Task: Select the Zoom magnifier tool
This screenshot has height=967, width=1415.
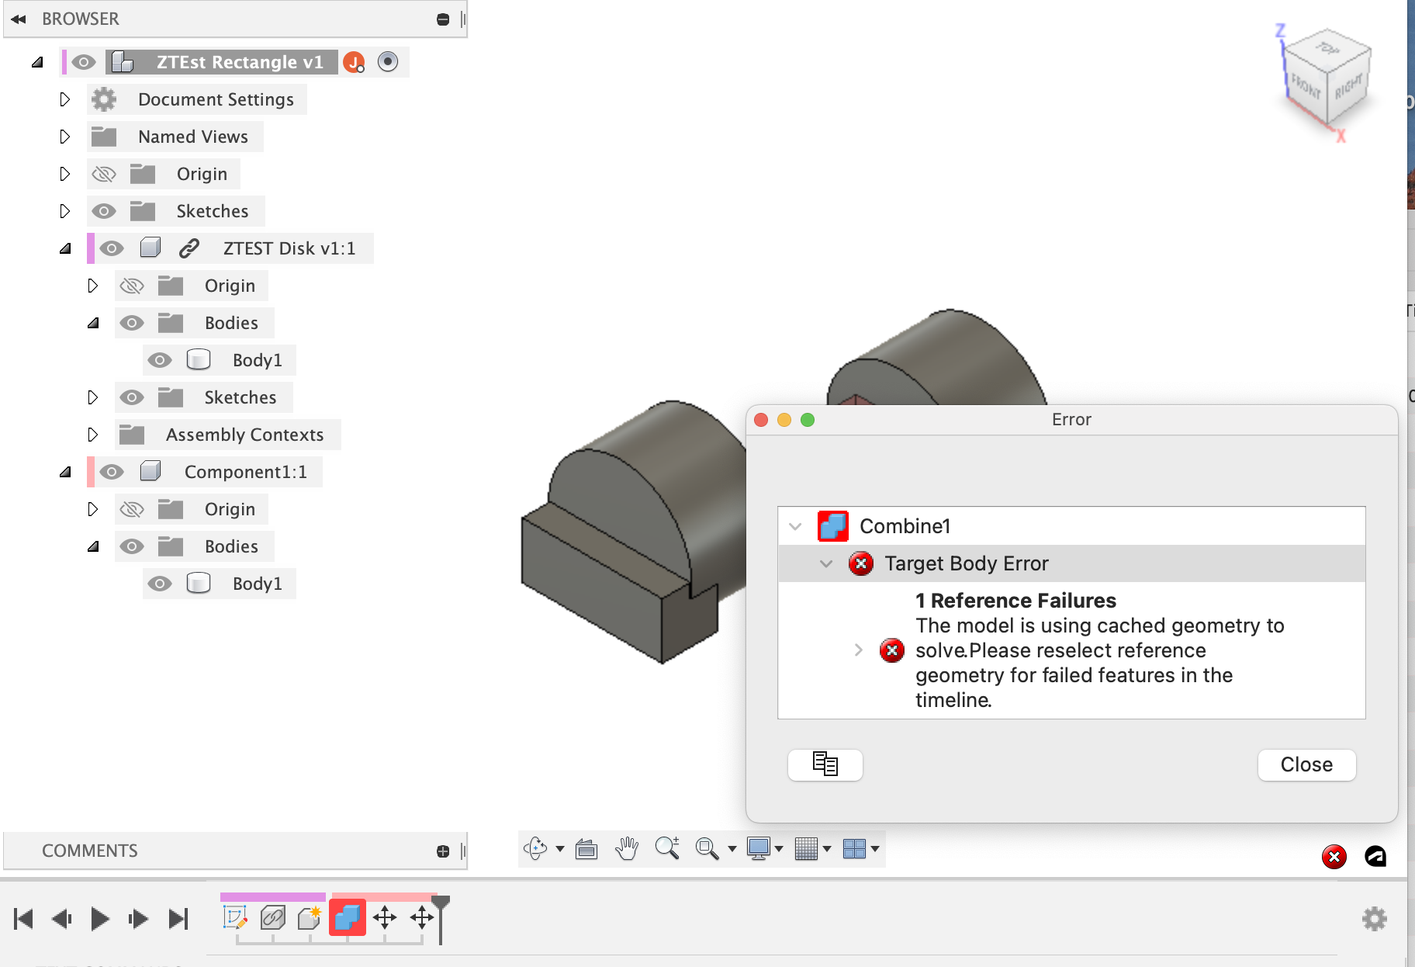Action: click(x=668, y=848)
